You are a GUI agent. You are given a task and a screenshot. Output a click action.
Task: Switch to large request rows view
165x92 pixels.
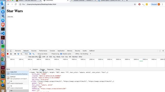[x=30, y=54]
